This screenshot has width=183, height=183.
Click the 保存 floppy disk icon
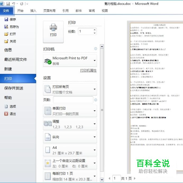click(6, 19)
